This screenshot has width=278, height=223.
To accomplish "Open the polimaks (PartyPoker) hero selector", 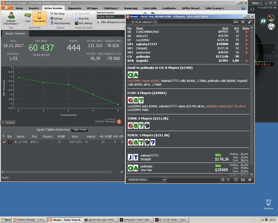I will pyautogui.click(x=11, y=18).
